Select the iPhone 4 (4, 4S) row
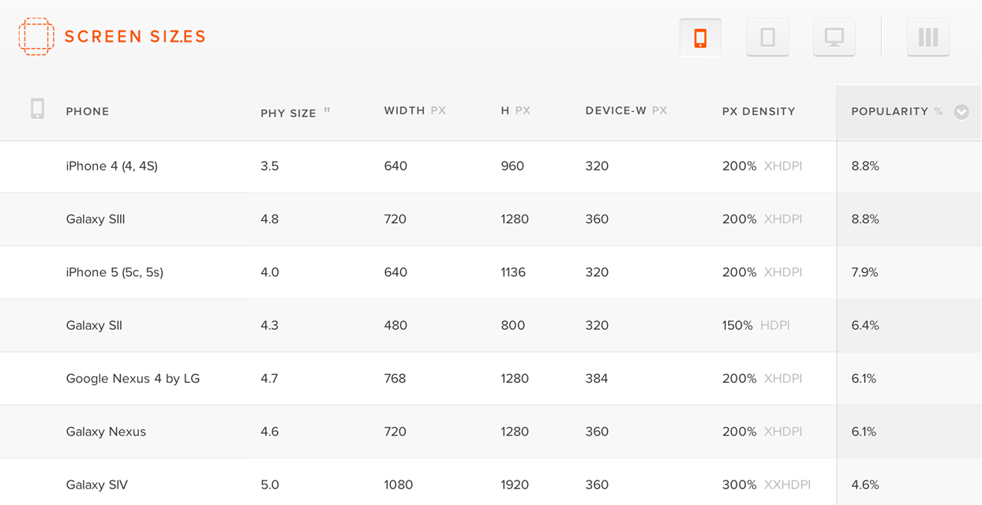The height and width of the screenshot is (505, 982). (x=112, y=166)
